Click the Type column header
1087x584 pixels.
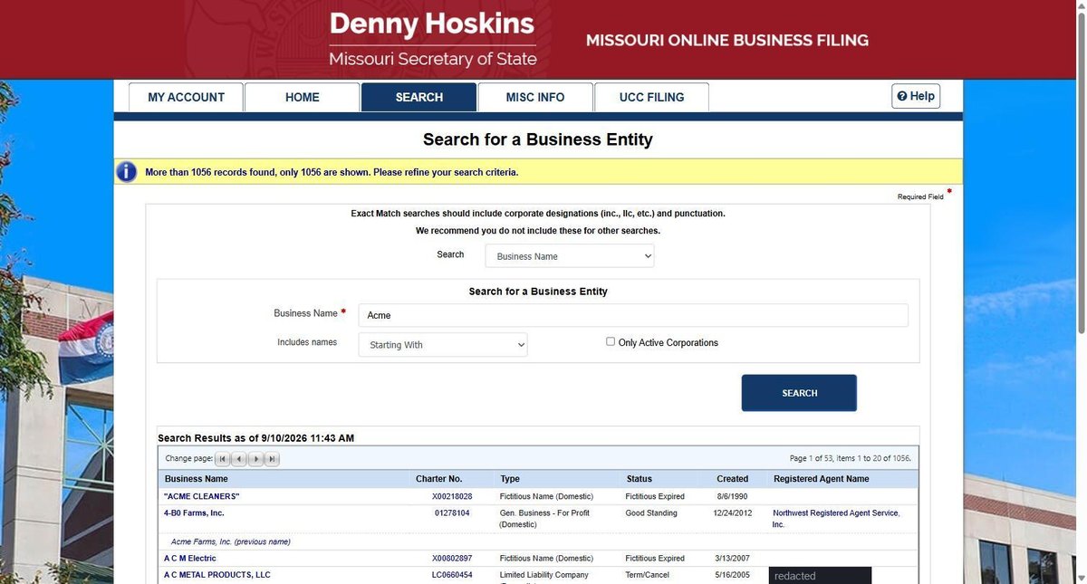510,479
